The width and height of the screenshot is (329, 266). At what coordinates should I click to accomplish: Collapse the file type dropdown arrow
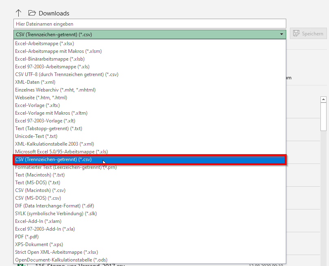coord(281,34)
